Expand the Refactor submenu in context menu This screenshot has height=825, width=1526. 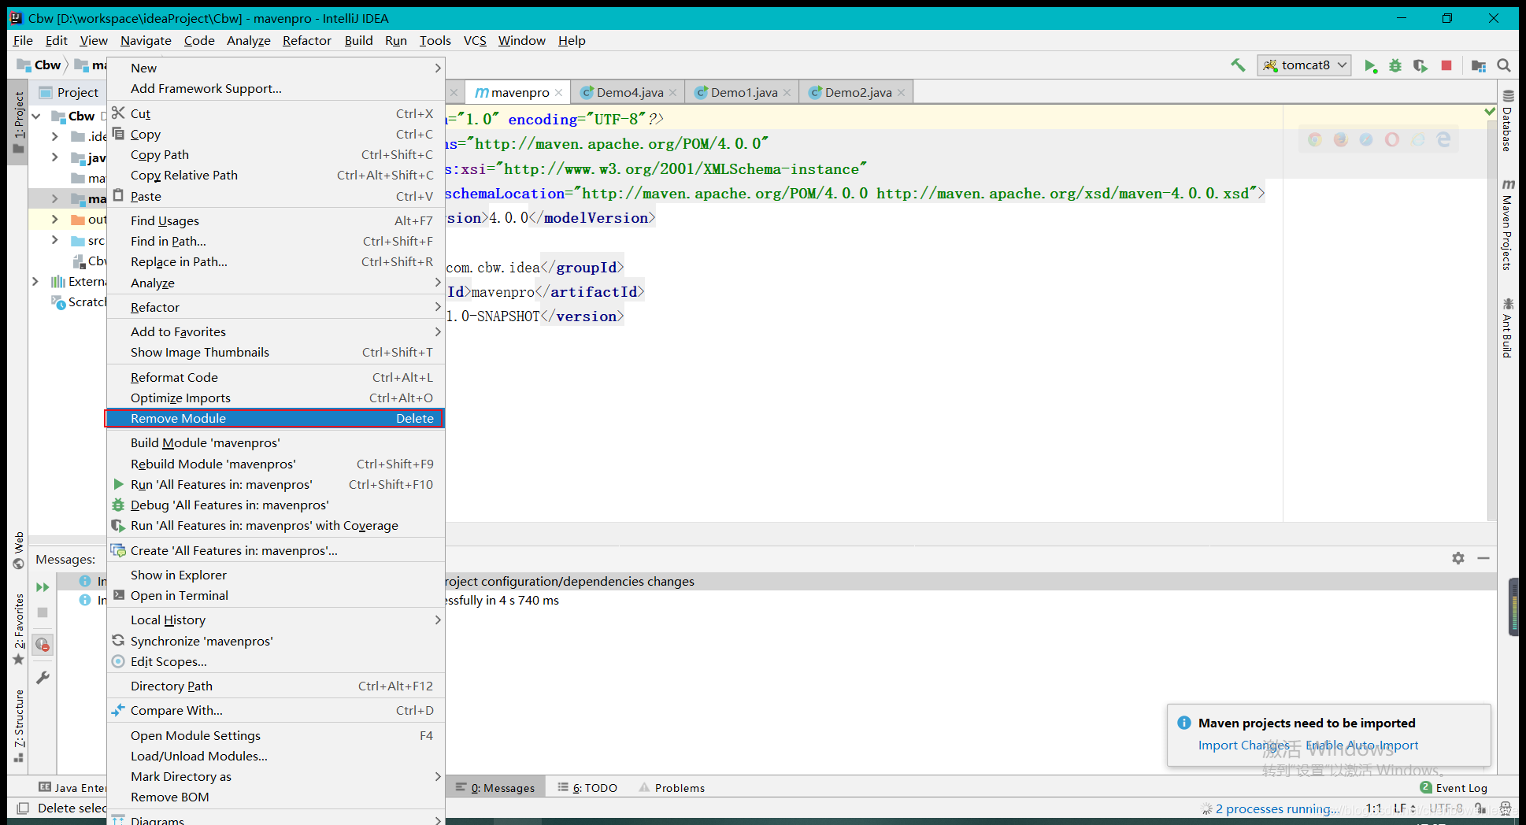[x=276, y=308]
